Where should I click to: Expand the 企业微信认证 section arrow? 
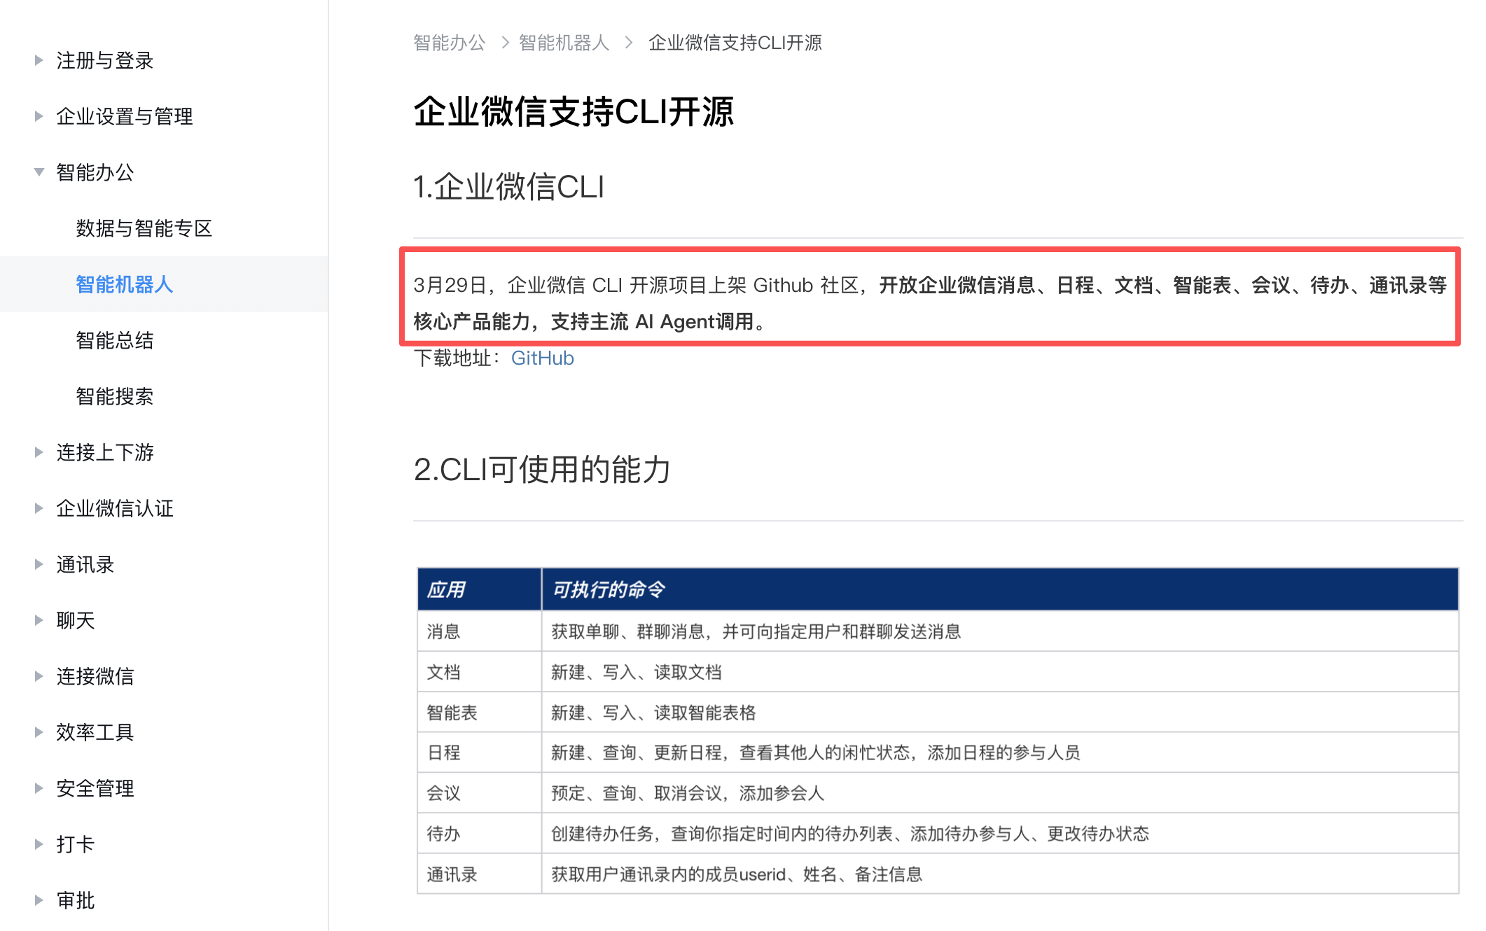(x=39, y=508)
